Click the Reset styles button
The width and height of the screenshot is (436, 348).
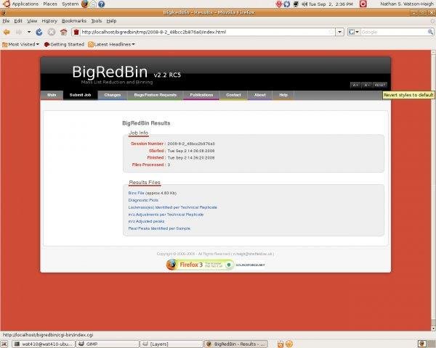pyautogui.click(x=380, y=85)
